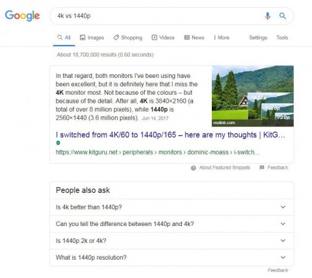Image resolution: width=312 pixels, height=278 pixels.
Task: Click the About Featured Snippets question mark icon
Action: coord(193,168)
